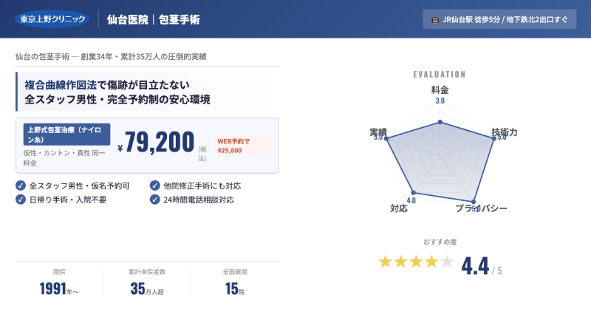Click the fifth grey rating star
591x309 pixels.
447,262
